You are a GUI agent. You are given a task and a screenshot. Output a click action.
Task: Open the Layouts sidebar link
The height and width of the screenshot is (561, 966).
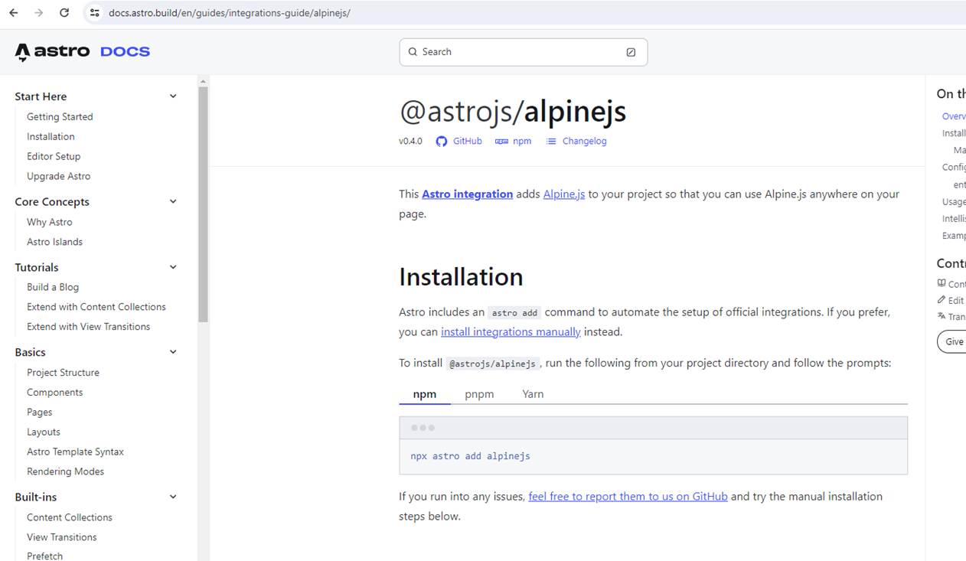point(43,433)
